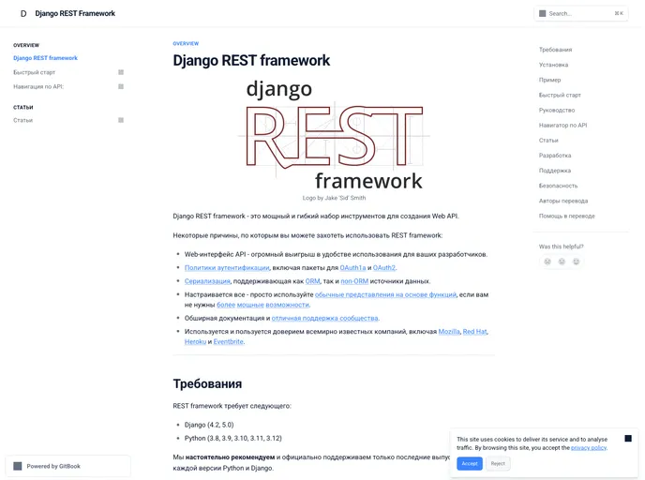
Task: Jump to Пример in page outline
Action: coord(549,81)
